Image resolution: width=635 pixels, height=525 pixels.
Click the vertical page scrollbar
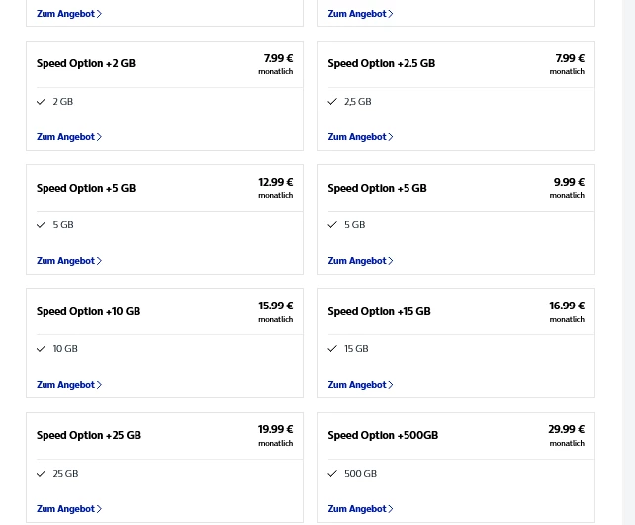[627, 262]
